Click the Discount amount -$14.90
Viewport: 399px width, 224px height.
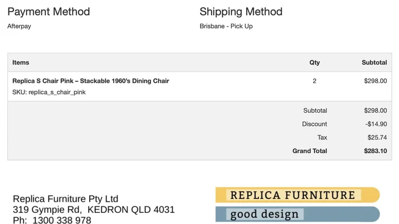click(376, 124)
